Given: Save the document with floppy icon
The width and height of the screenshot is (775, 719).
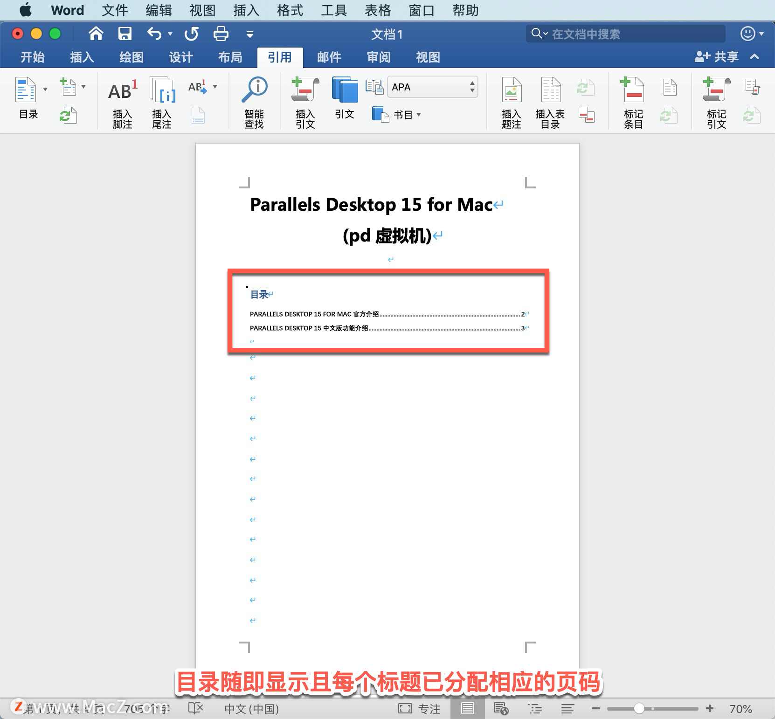Looking at the screenshot, I should pos(125,34).
